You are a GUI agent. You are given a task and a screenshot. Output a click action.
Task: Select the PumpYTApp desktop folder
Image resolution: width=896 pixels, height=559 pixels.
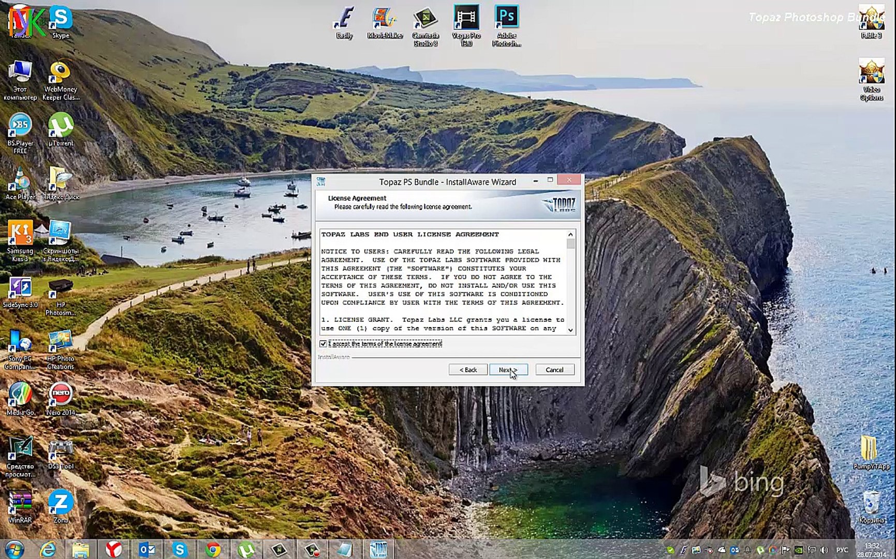click(x=872, y=452)
